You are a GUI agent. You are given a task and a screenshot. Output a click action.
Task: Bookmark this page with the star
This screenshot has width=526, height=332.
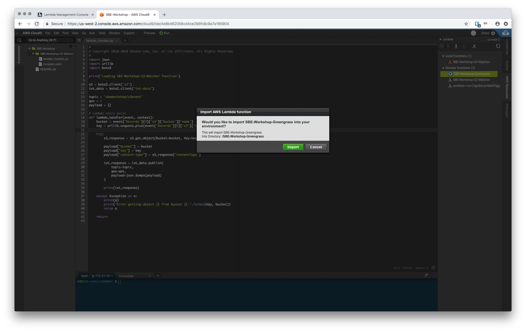[x=466, y=24]
